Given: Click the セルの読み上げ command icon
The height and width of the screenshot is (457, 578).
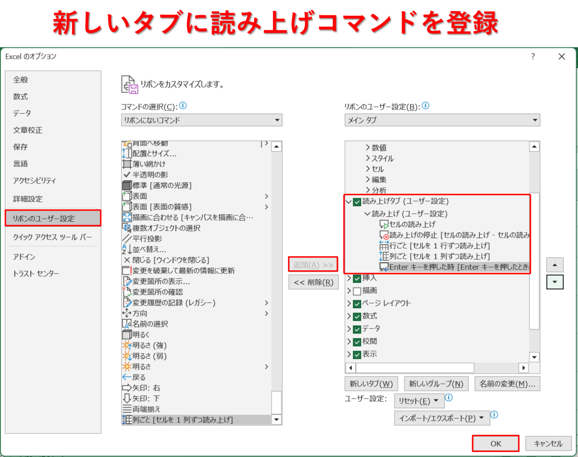Looking at the screenshot, I should [x=384, y=225].
